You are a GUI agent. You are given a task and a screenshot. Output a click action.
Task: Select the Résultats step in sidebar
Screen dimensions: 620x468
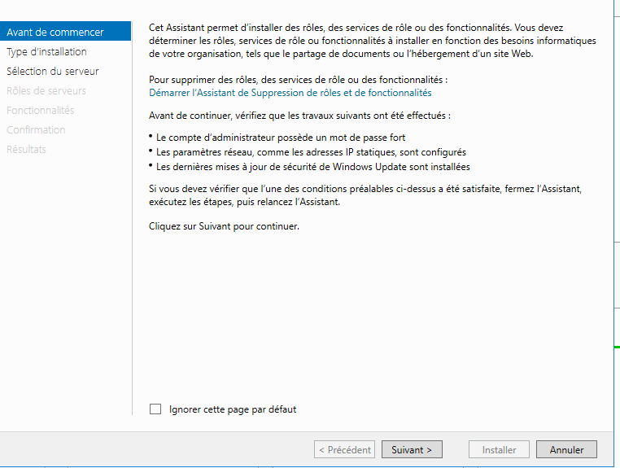27,149
